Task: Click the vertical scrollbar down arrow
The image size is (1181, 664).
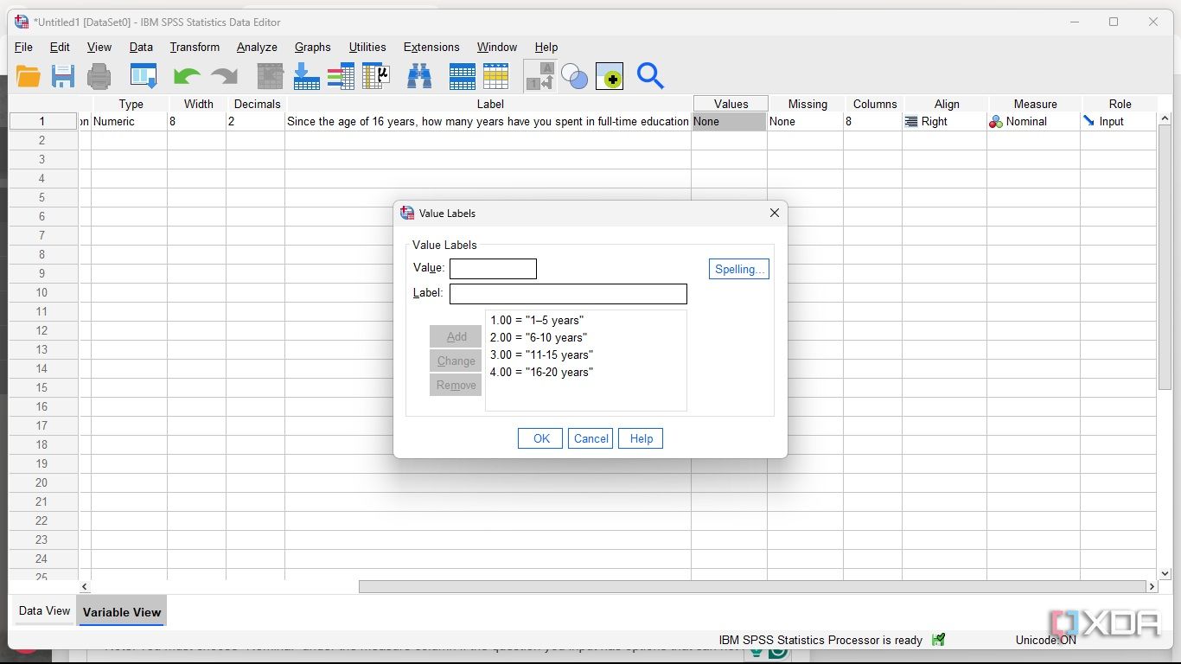Action: tap(1165, 572)
